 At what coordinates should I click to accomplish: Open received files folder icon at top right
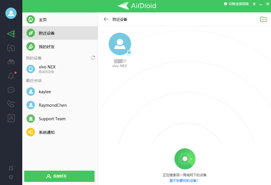(x=263, y=19)
